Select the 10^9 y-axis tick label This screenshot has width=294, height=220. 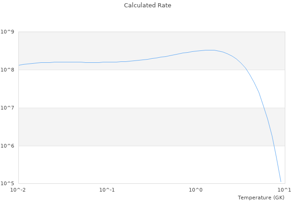pyautogui.click(x=8, y=32)
